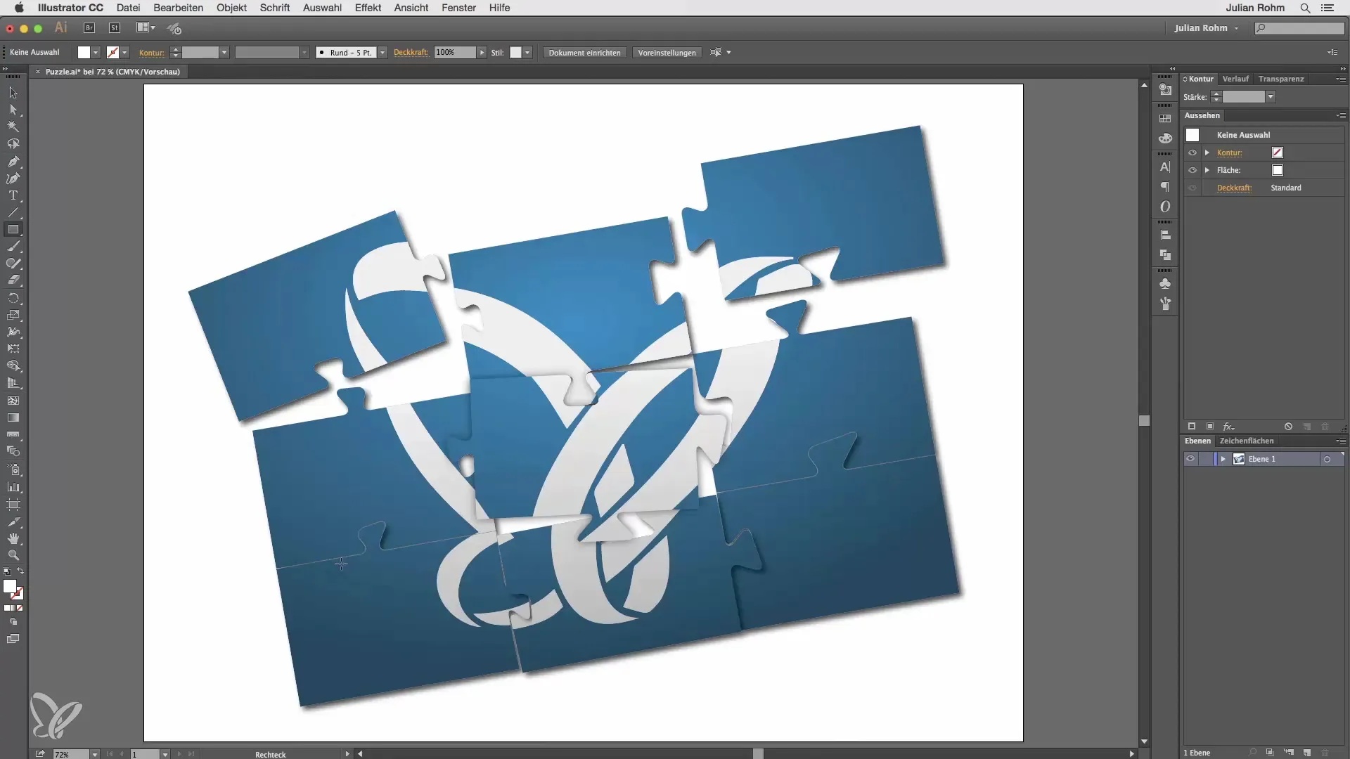Expand the Ebene 1 layer contents
The width and height of the screenshot is (1350, 759).
pyautogui.click(x=1223, y=459)
